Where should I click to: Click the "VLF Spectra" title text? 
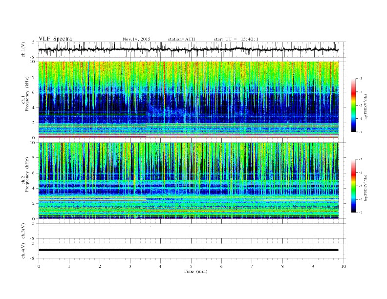pyautogui.click(x=55, y=39)
